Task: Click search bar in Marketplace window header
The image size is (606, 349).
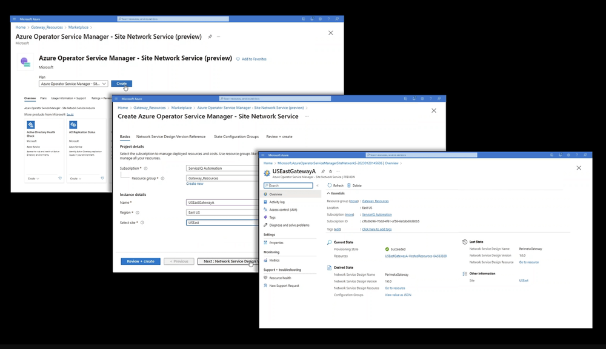Action: coord(173,19)
